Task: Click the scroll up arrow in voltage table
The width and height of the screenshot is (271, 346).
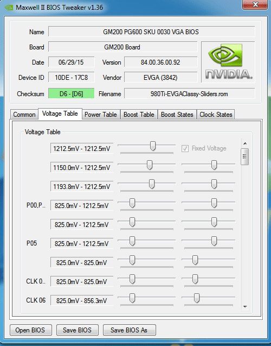Action: pos(245,143)
